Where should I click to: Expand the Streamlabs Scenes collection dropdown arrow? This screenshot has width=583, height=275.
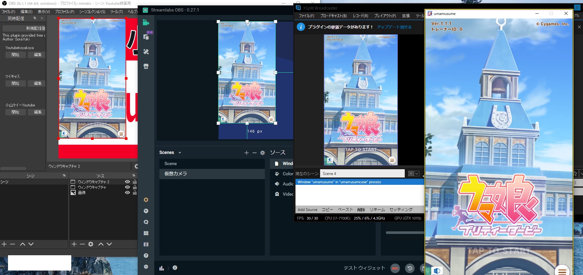(x=180, y=153)
